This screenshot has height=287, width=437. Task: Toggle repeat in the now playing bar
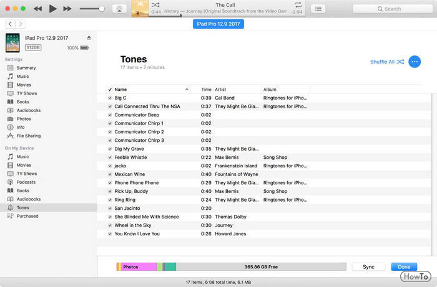(298, 5)
